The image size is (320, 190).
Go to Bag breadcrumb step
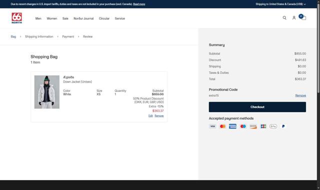13,37
